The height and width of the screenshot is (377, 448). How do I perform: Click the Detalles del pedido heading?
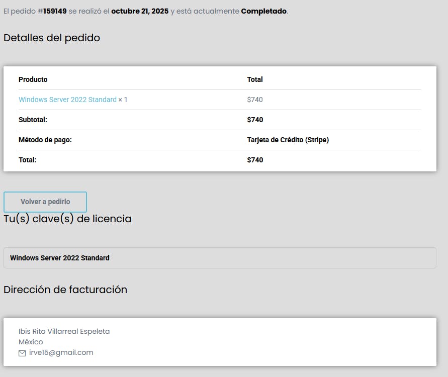52,38
